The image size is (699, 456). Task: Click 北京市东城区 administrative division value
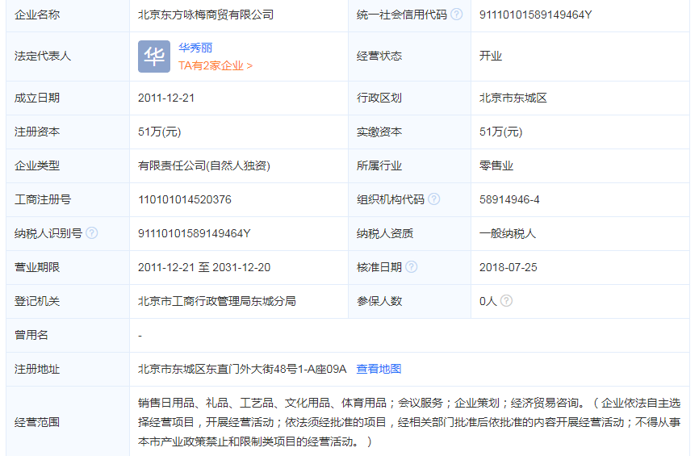(x=513, y=98)
